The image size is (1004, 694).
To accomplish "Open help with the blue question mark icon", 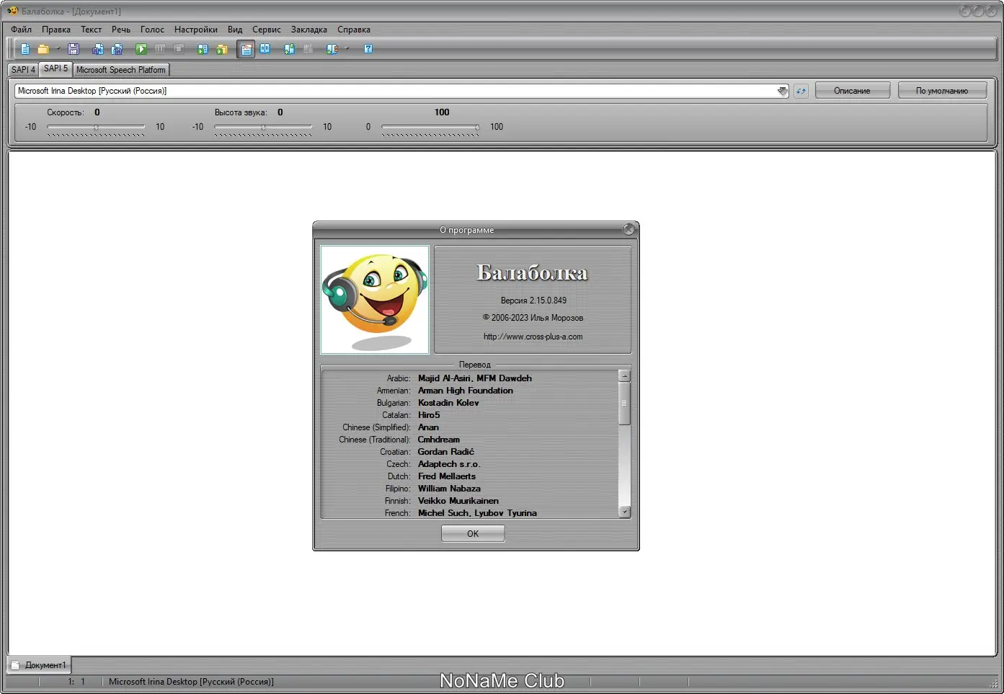I will pyautogui.click(x=368, y=49).
